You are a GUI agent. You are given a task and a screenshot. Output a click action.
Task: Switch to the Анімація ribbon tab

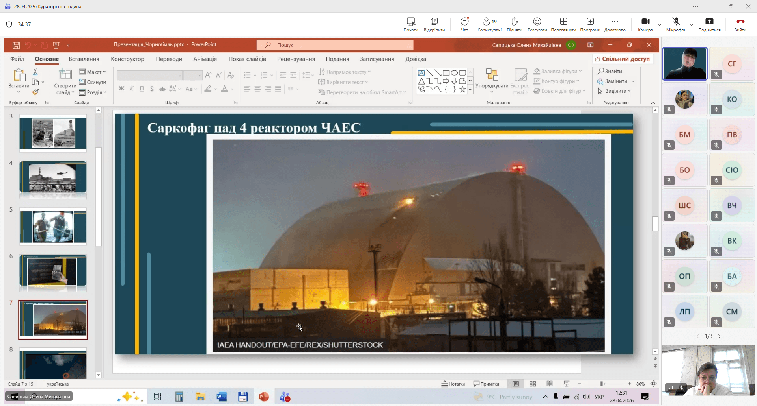click(205, 59)
